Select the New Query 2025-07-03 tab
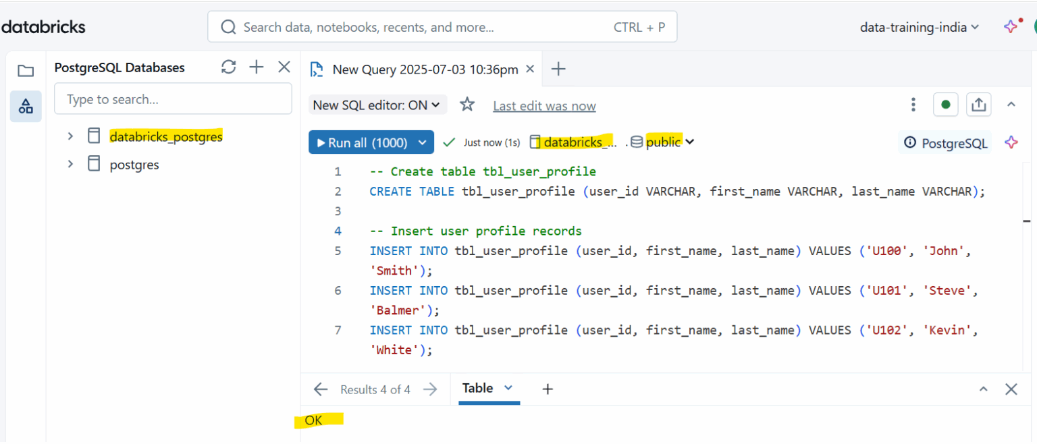 pyautogui.click(x=424, y=69)
